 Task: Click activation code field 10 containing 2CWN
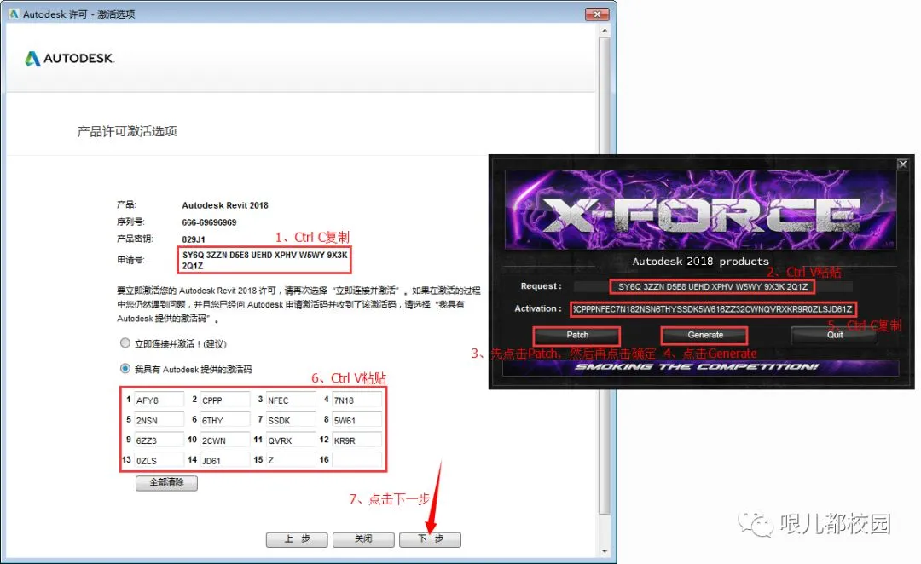pyautogui.click(x=225, y=440)
